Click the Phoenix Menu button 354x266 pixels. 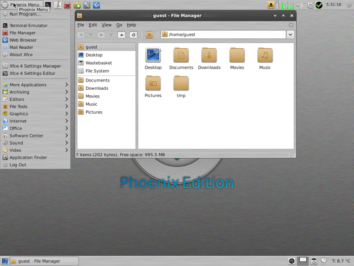point(22,4)
